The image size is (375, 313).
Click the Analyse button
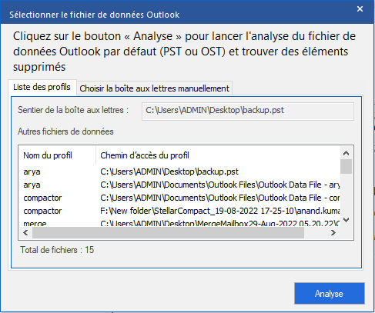(330, 293)
